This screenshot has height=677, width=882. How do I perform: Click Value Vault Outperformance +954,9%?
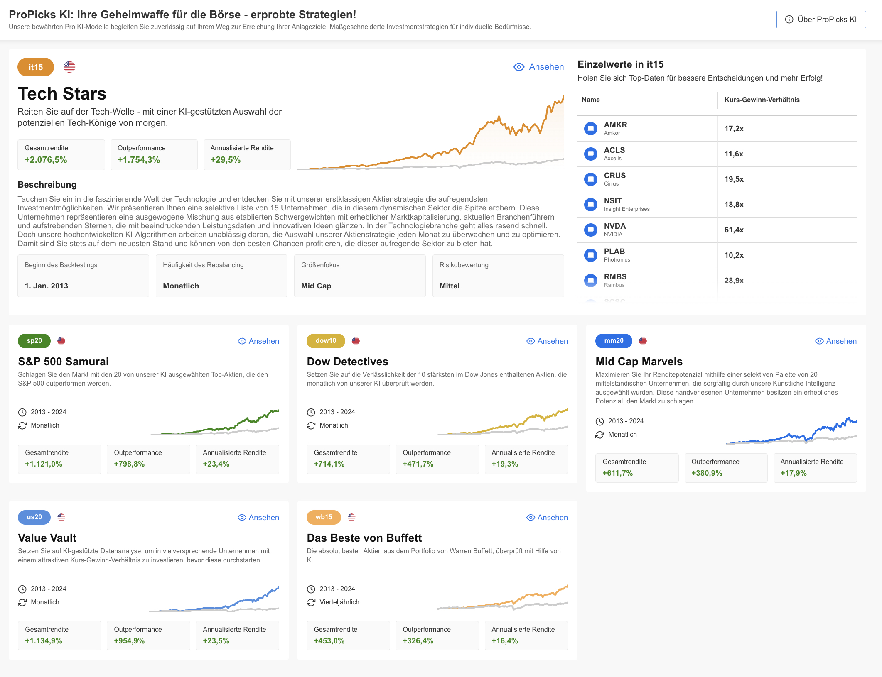(x=148, y=635)
